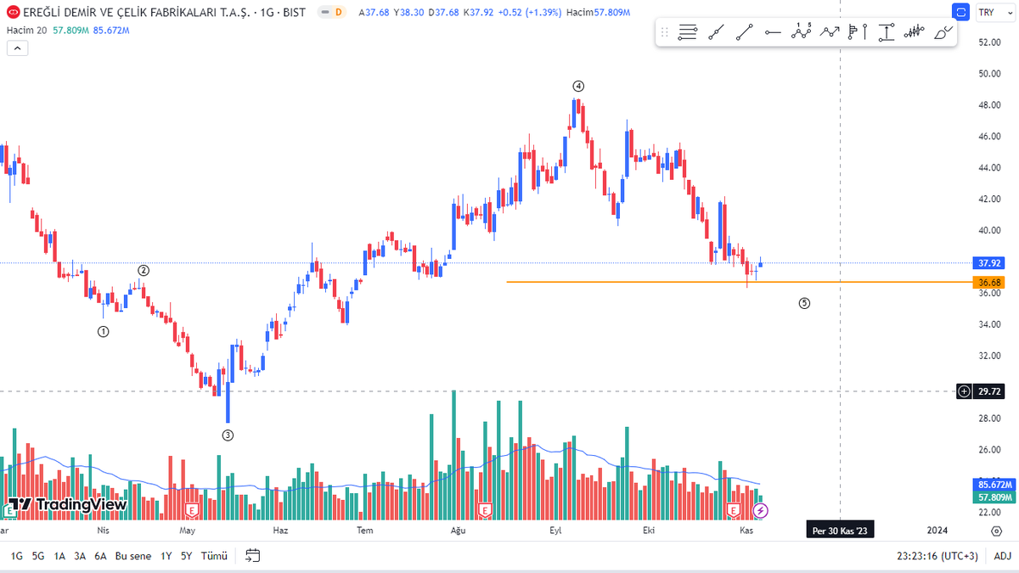Click the earnings E marker near Kas
The height and width of the screenshot is (573, 1019).
(x=735, y=510)
